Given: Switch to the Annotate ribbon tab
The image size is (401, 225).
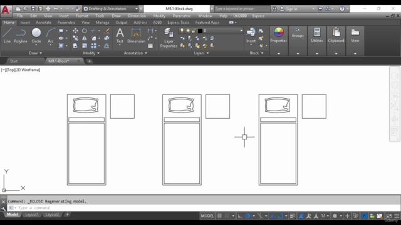Looking at the screenshot, I should point(43,22).
